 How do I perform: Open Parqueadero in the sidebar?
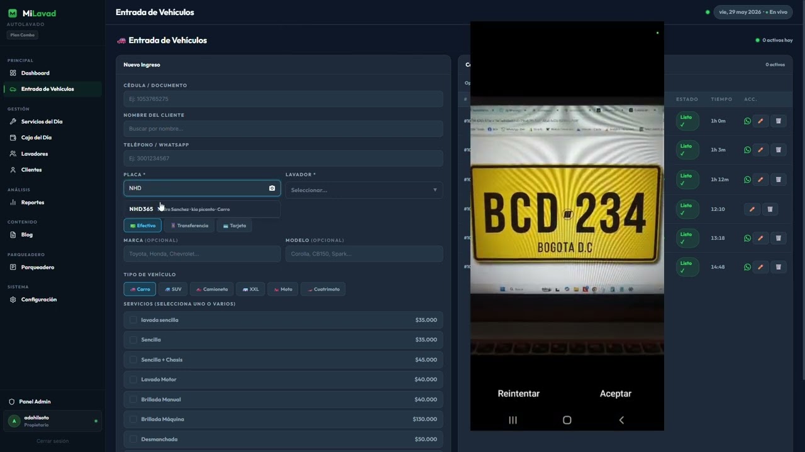tap(53, 267)
